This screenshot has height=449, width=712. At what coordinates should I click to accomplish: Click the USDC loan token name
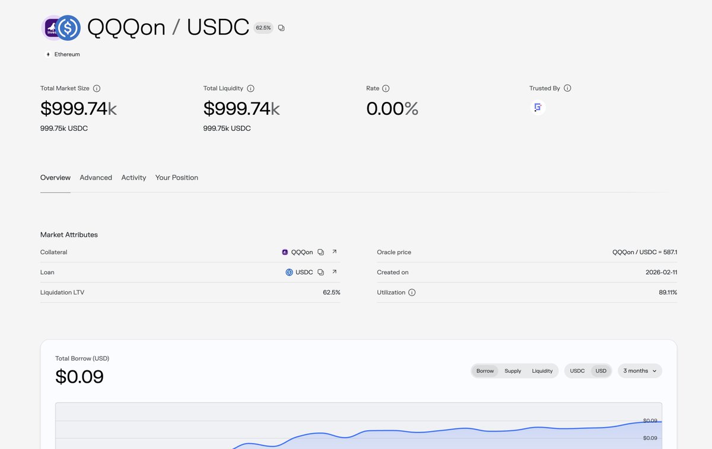click(304, 272)
